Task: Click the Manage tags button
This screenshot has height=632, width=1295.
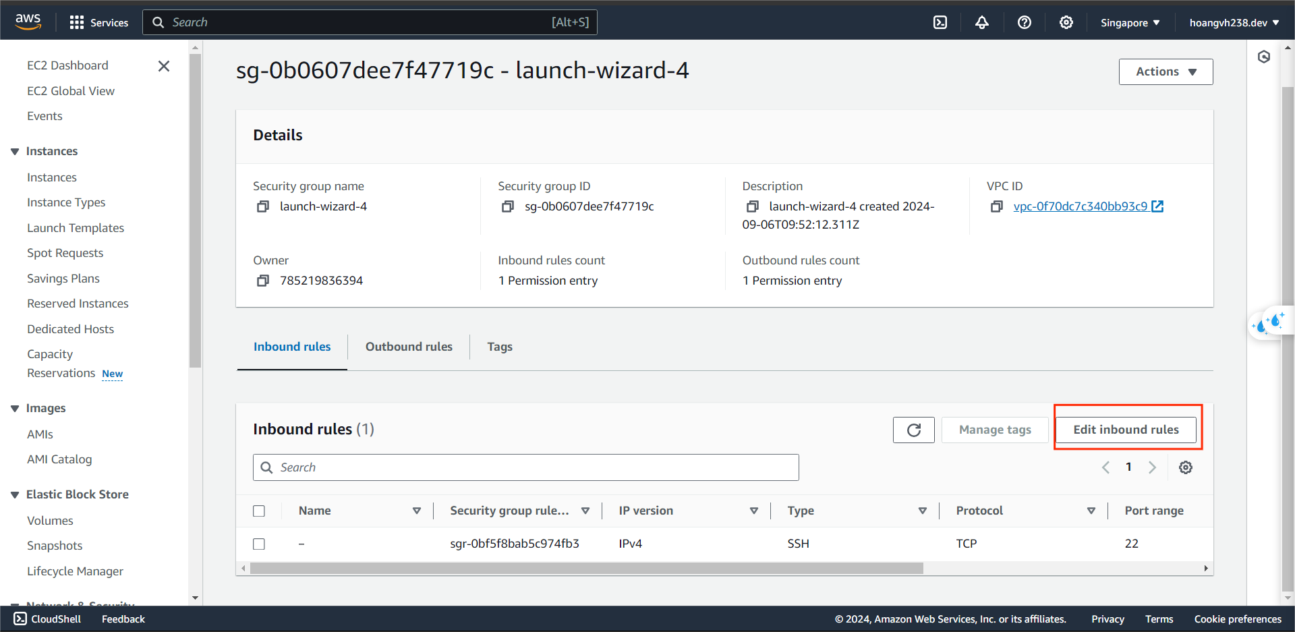Action: tap(995, 430)
